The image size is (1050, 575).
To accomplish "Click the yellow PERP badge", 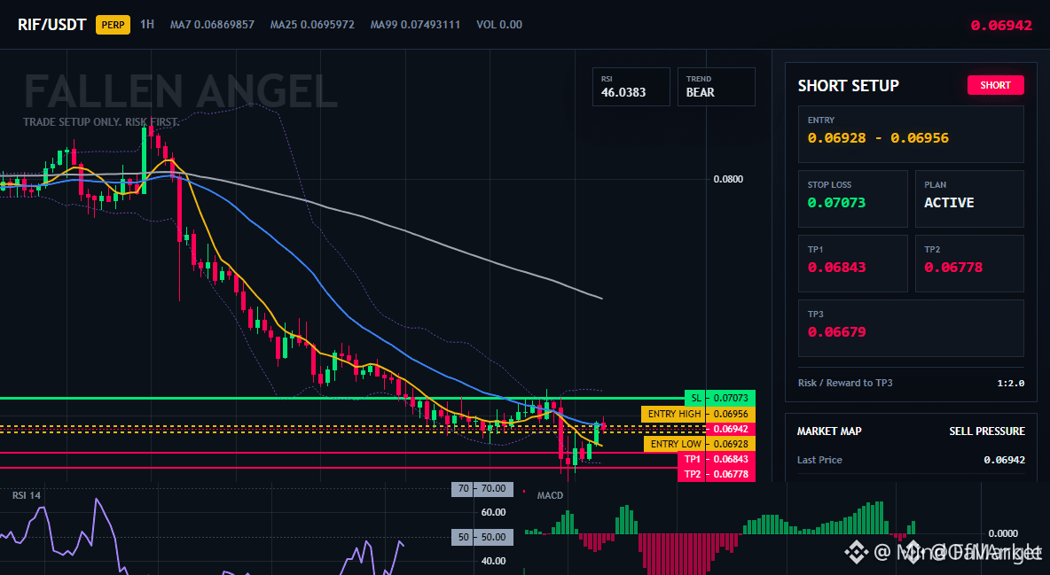I will pos(114,25).
